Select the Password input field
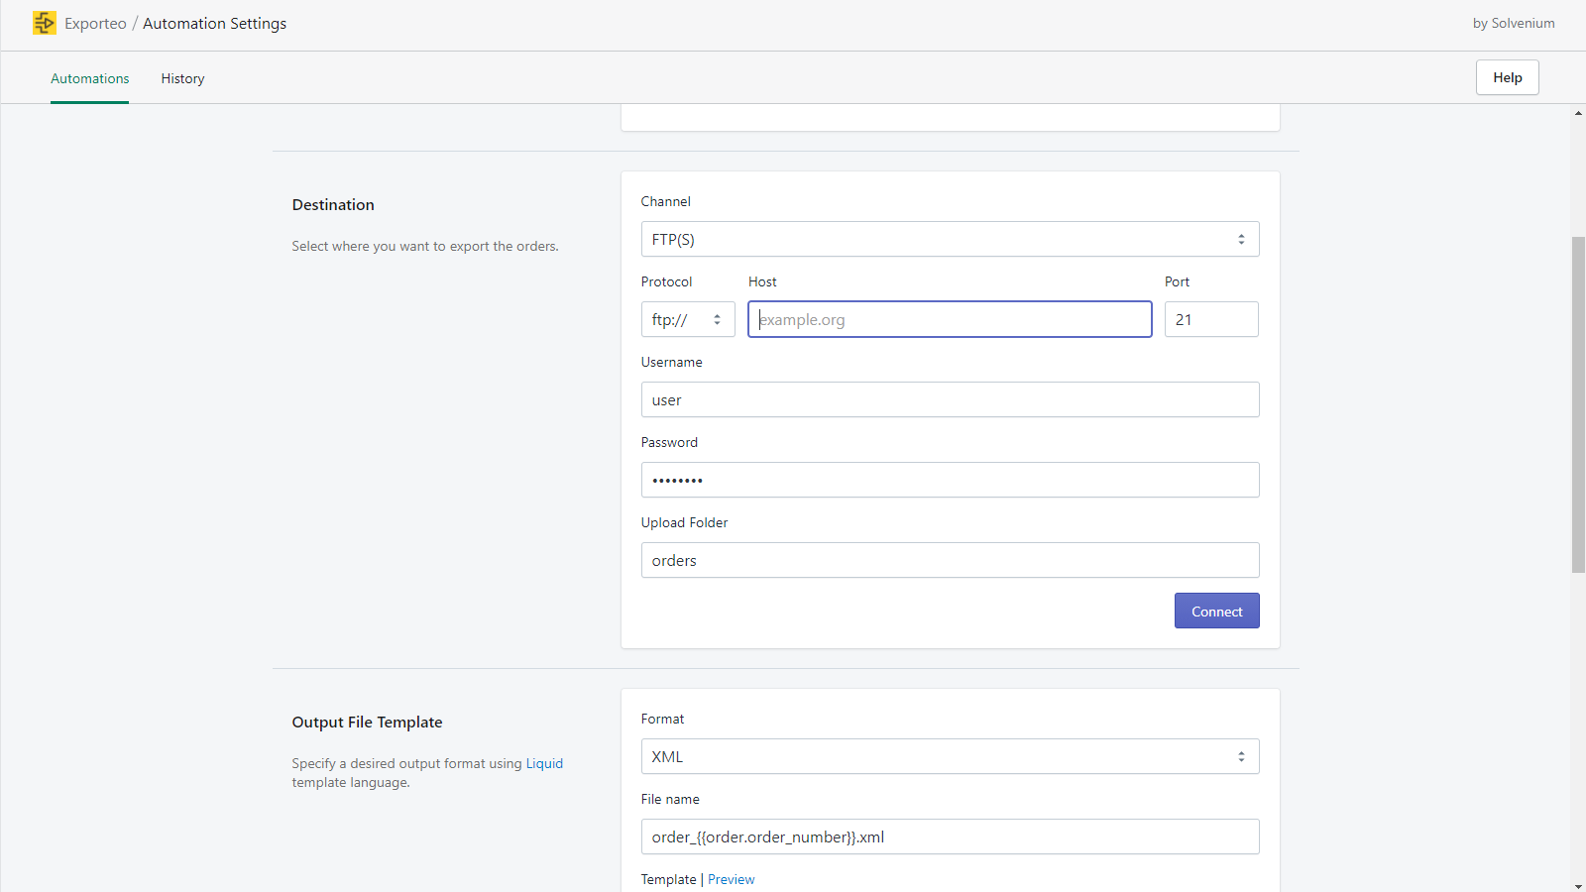The height and width of the screenshot is (892, 1586). [949, 480]
